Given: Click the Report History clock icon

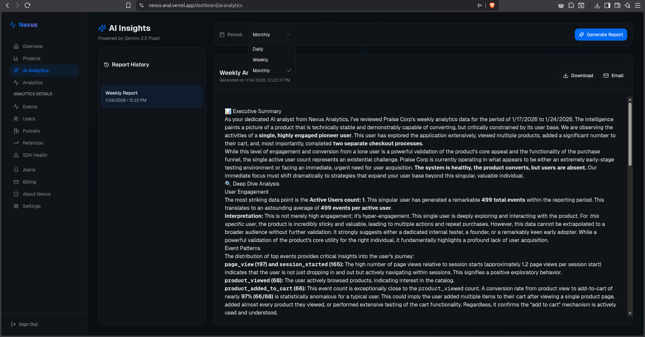Looking at the screenshot, I should click(x=106, y=65).
